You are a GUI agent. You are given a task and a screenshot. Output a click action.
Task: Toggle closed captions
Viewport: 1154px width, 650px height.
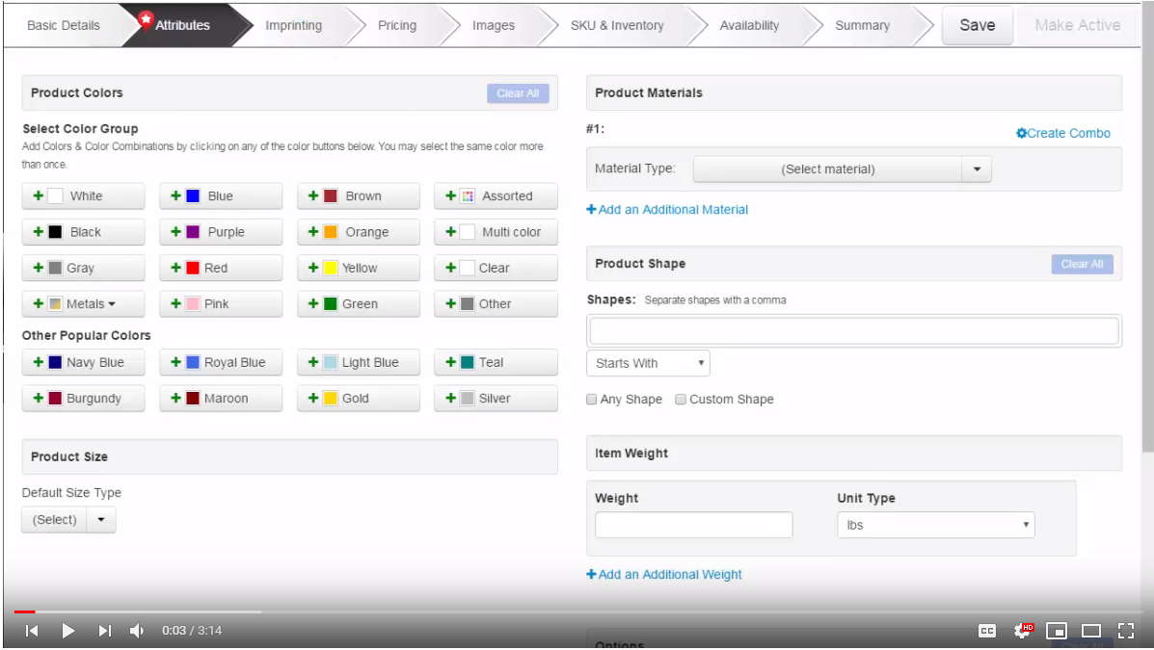coord(987,630)
